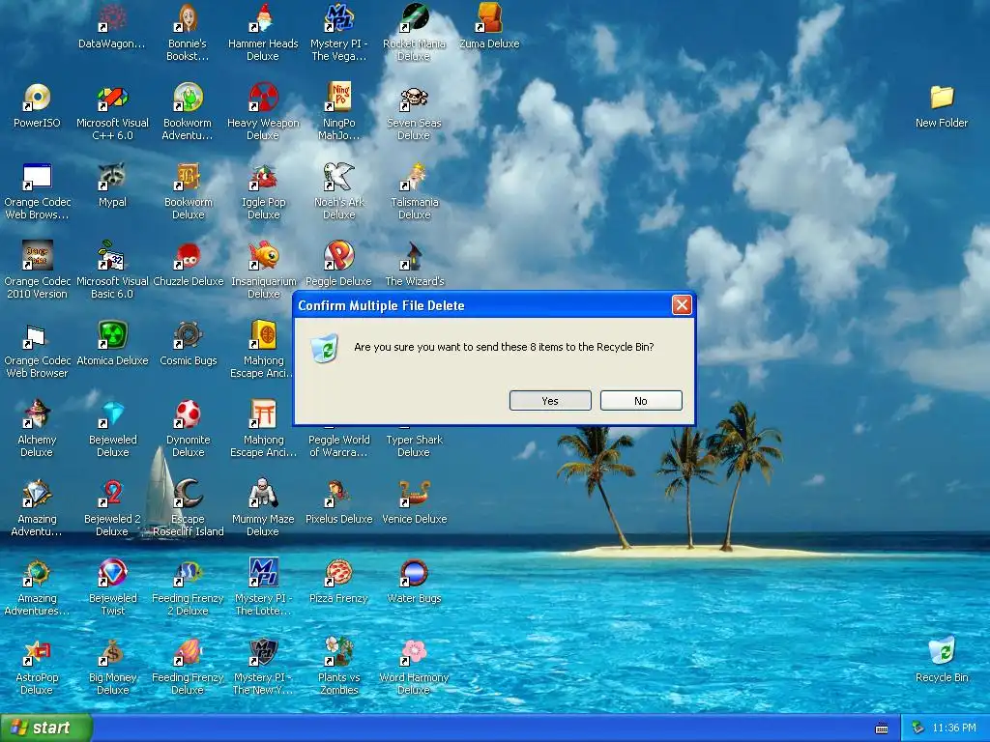Click the tray icon beside the clock
Viewport: 990px width, 742px height.
[x=918, y=728]
